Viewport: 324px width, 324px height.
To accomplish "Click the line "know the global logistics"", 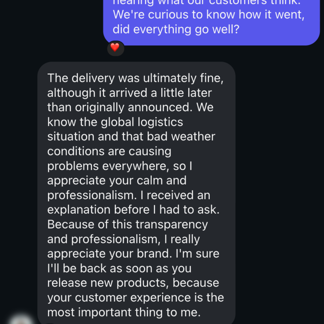I will pyautogui.click(x=115, y=122).
